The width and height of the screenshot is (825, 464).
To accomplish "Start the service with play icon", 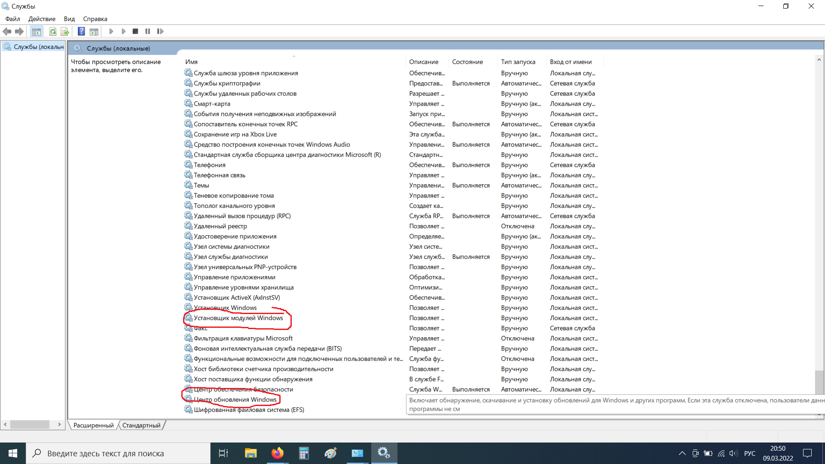I will 111,31.
